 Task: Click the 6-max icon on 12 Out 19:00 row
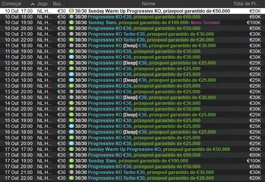pyautogui.click(x=71, y=68)
